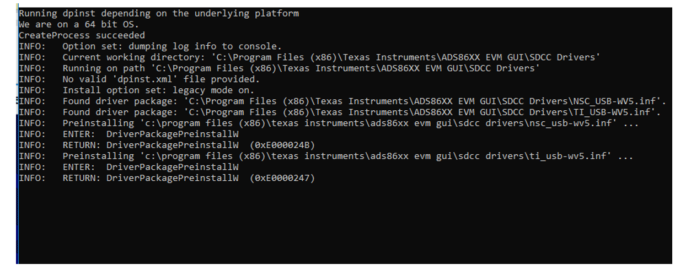Click the empty console area below the log

coord(345,226)
